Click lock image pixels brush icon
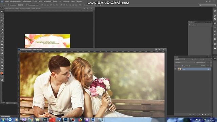Viewport: 217px width, 122px height. tap(184, 66)
